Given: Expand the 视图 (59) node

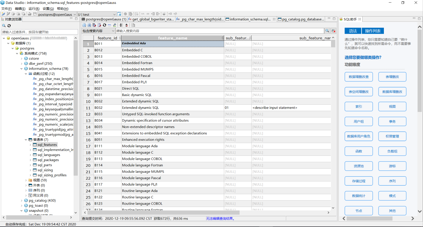Looking at the screenshot, I should click(26, 180).
